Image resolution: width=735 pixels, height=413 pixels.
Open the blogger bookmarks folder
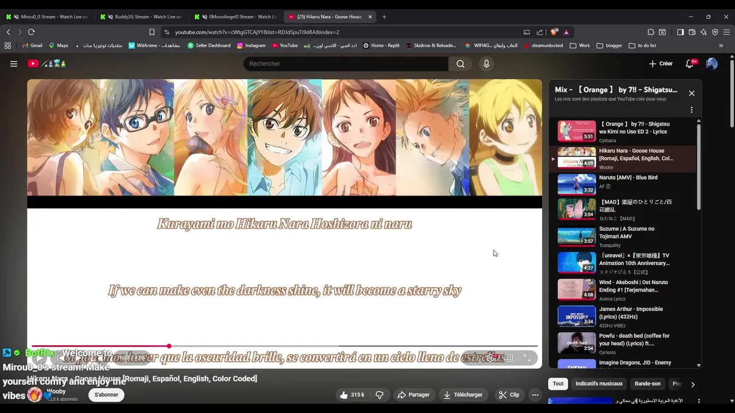(609, 45)
